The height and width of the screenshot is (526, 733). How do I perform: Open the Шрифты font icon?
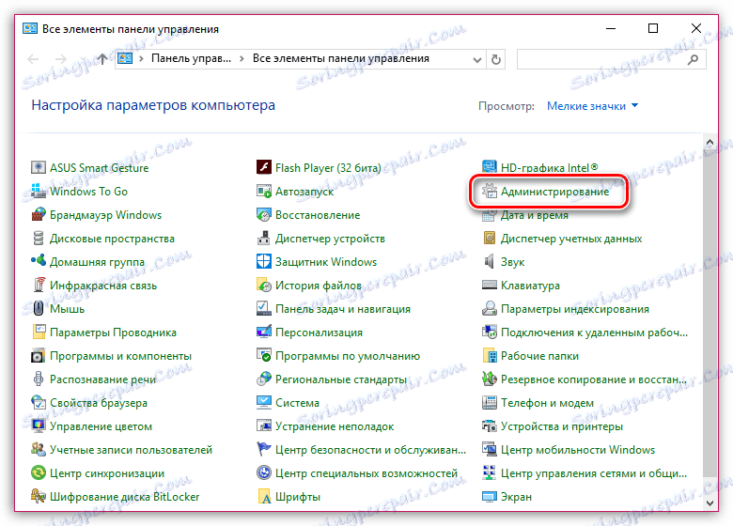click(x=264, y=496)
